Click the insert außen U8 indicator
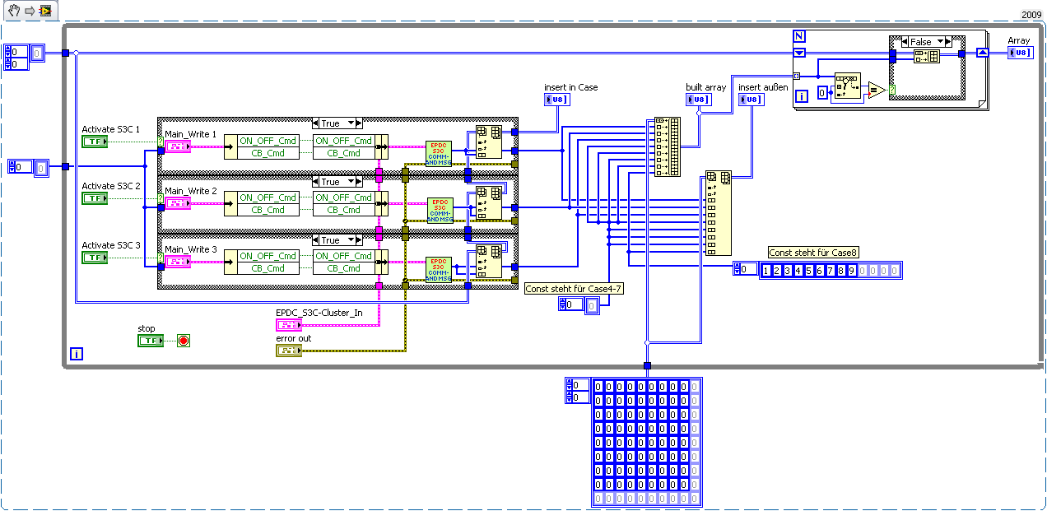The height and width of the screenshot is (511, 1047). tap(752, 100)
